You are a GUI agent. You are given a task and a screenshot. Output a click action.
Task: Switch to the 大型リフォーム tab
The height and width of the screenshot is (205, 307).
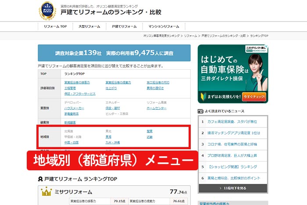[89, 26]
